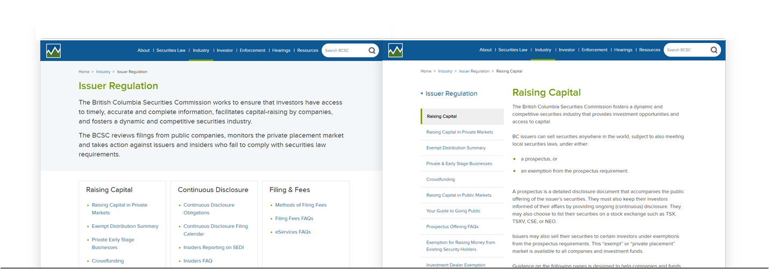Click the BCSC logo in right page
The width and height of the screenshot is (769, 269).
click(x=395, y=51)
